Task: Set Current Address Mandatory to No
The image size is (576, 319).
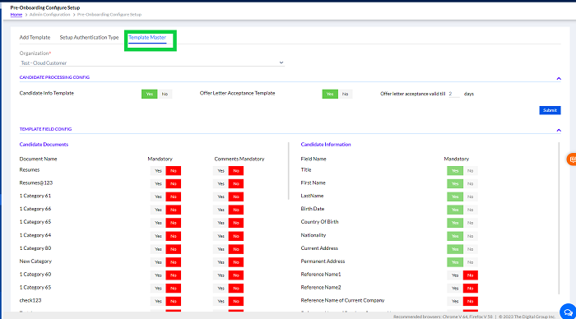Action: pos(470,249)
